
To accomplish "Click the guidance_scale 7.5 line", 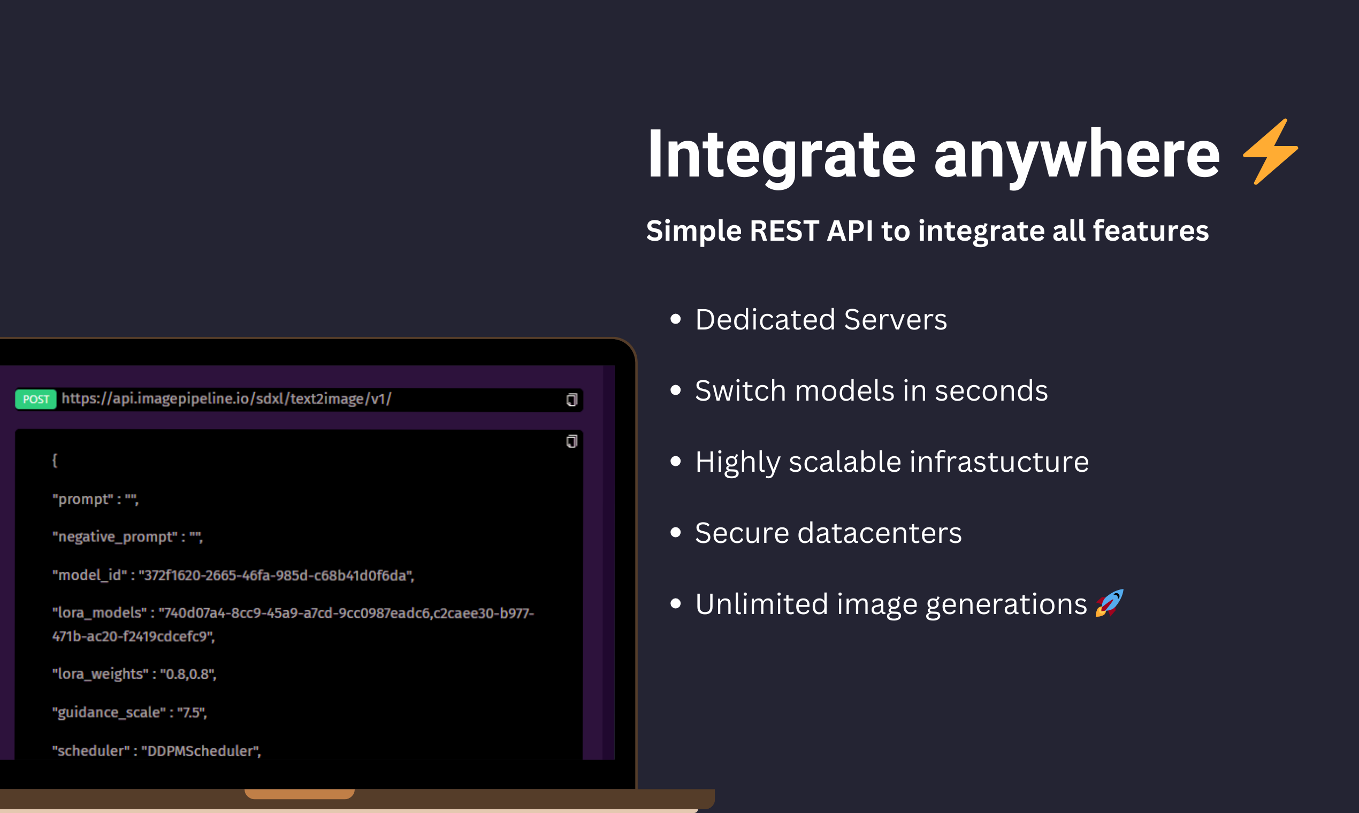I will [x=129, y=712].
